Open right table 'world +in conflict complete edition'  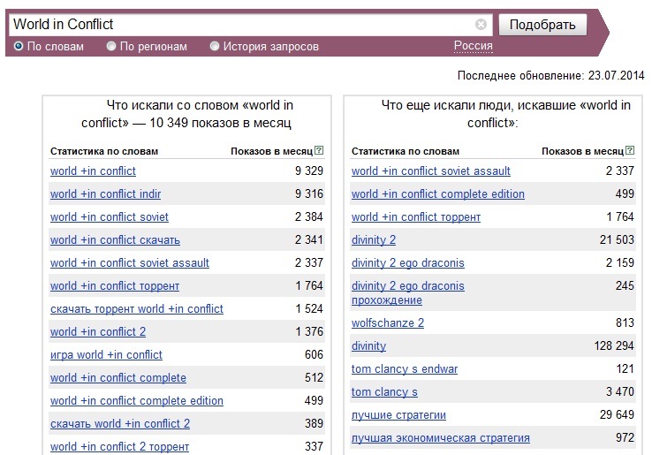coord(438,193)
